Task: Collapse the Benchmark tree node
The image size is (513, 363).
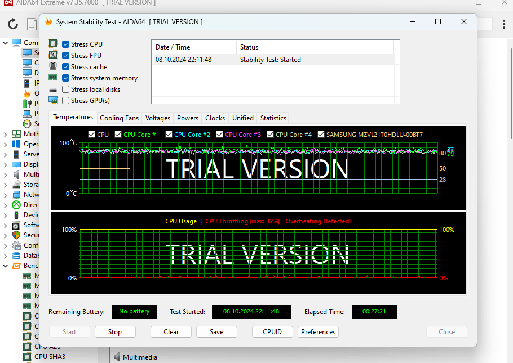Action: click(x=5, y=266)
